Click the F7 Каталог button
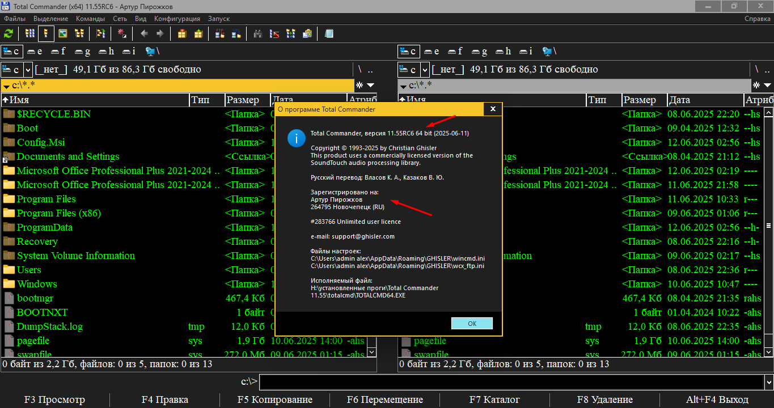This screenshot has width=774, height=408. pos(494,399)
